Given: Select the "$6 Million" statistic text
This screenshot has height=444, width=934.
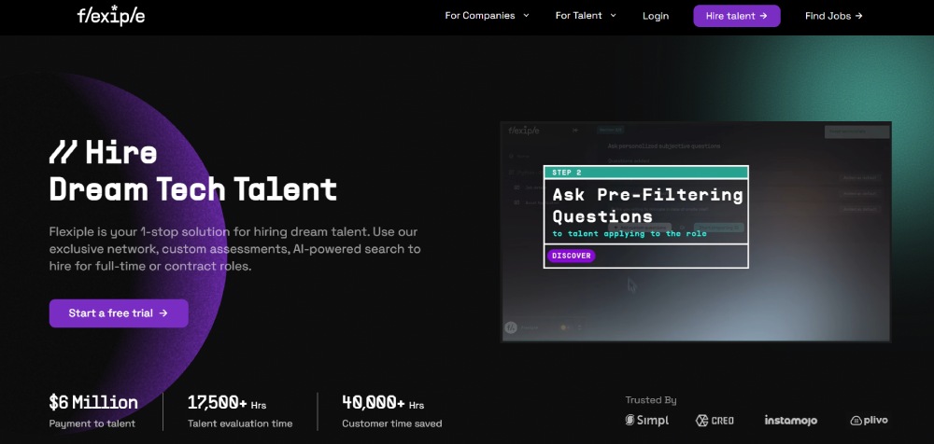Looking at the screenshot, I should 93,403.
